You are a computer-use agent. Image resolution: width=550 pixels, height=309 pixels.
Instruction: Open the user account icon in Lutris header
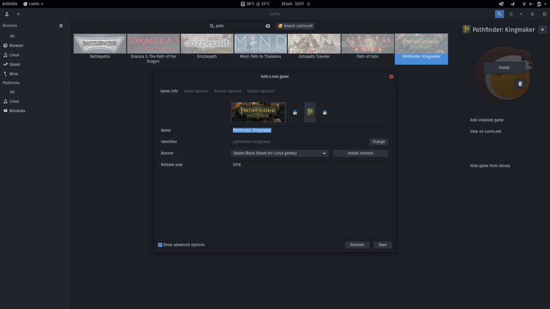tap(7, 14)
